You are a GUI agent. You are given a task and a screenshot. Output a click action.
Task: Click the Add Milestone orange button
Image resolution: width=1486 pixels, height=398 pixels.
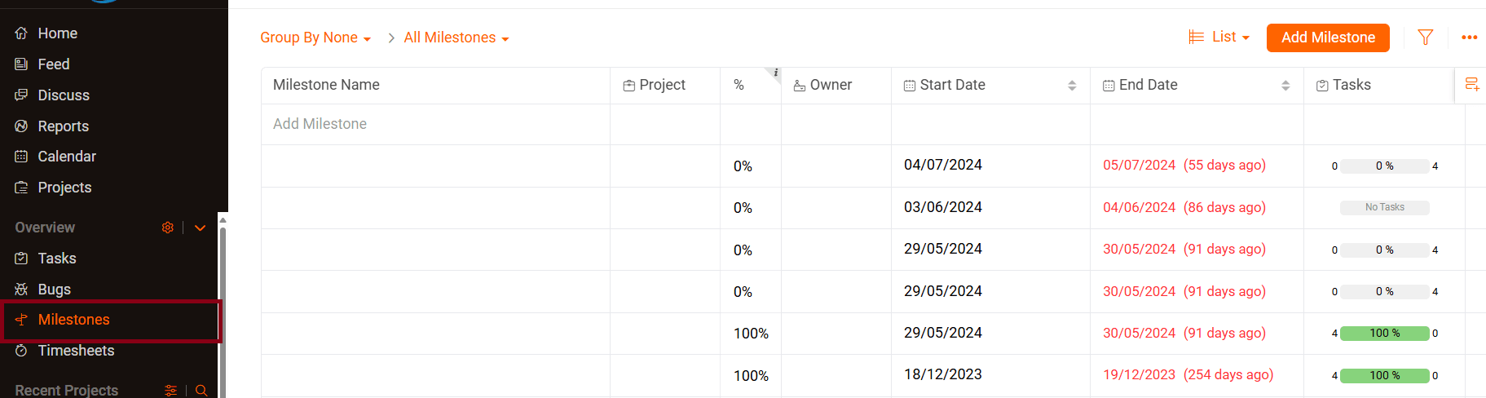(x=1328, y=38)
